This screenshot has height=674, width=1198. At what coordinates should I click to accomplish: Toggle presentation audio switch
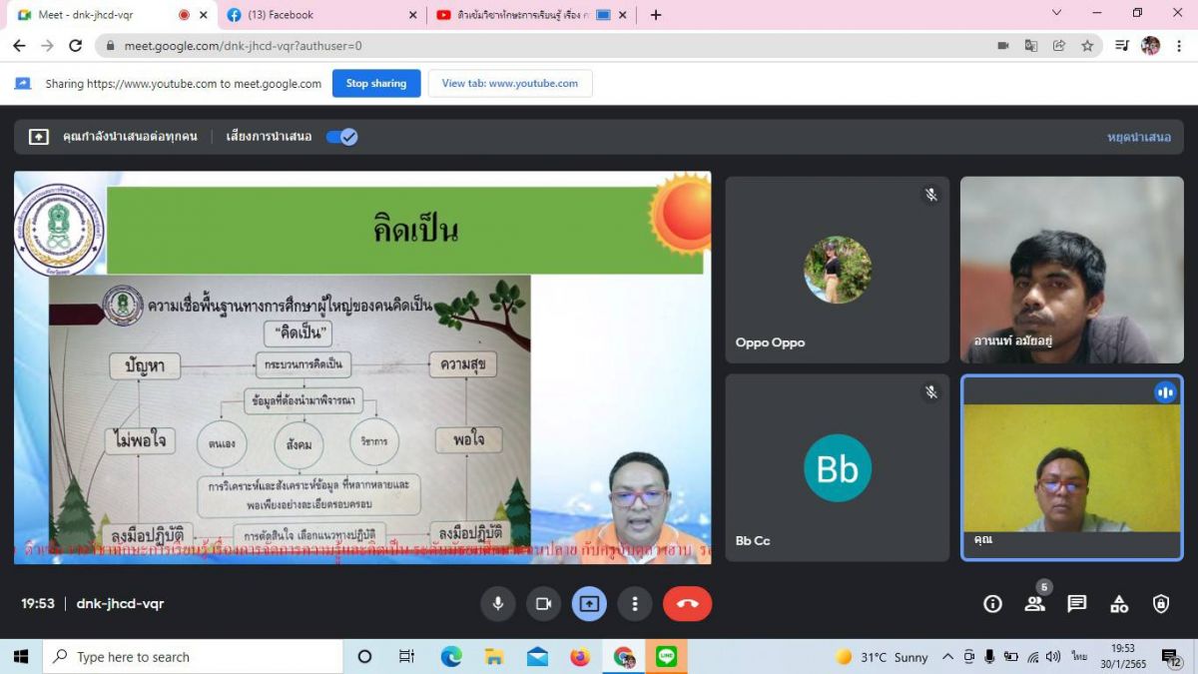tap(341, 137)
